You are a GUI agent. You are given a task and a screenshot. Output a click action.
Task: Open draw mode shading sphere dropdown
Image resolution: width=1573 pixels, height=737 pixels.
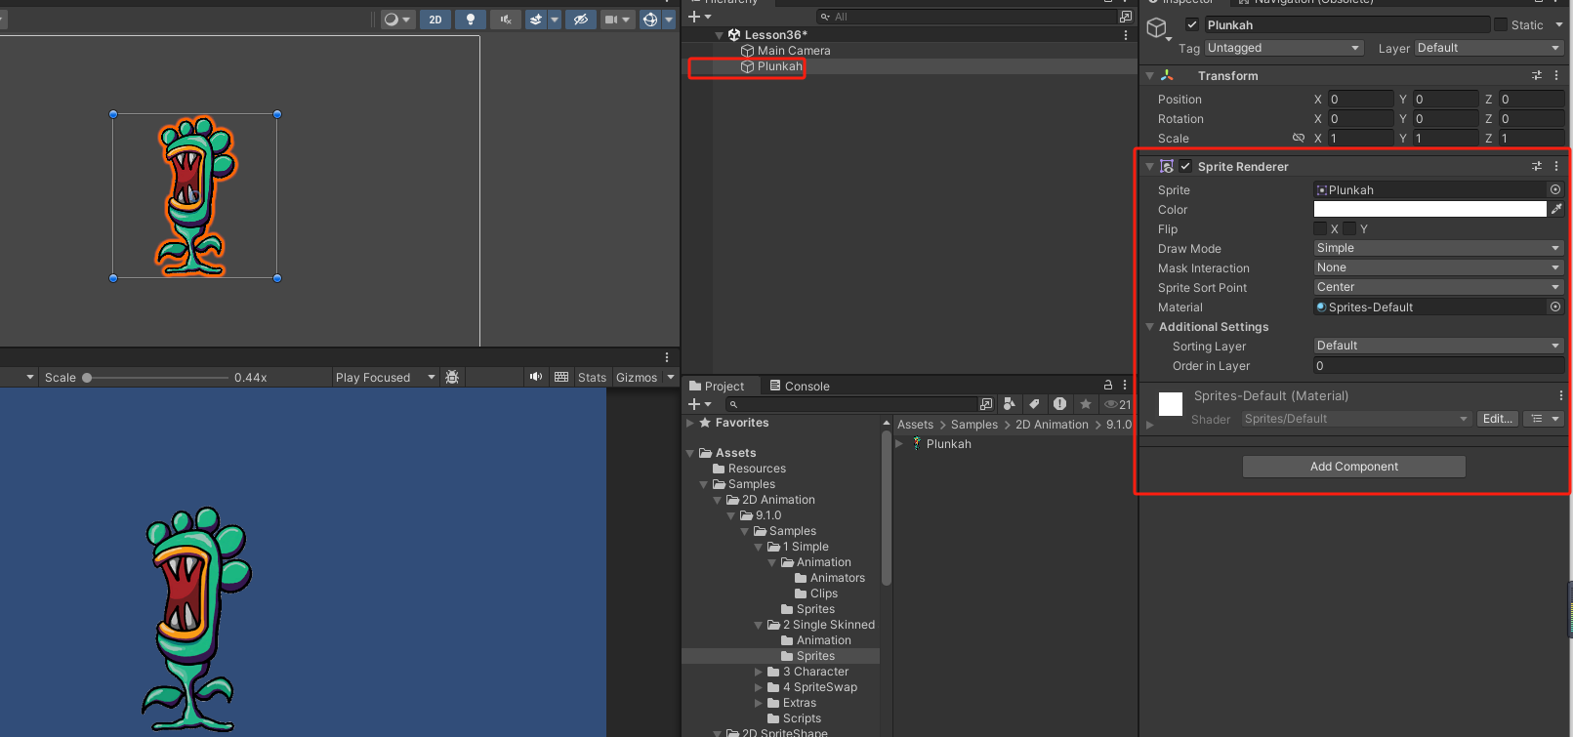click(396, 20)
